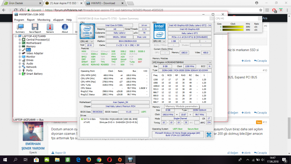Click forum user avatar thumbnail
Screen dimensions: 291x164
(x=33, y=131)
